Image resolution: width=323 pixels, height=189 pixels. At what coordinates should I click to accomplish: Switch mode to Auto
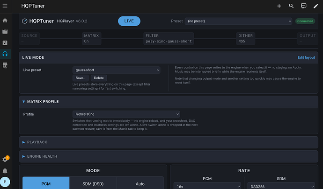(140, 184)
